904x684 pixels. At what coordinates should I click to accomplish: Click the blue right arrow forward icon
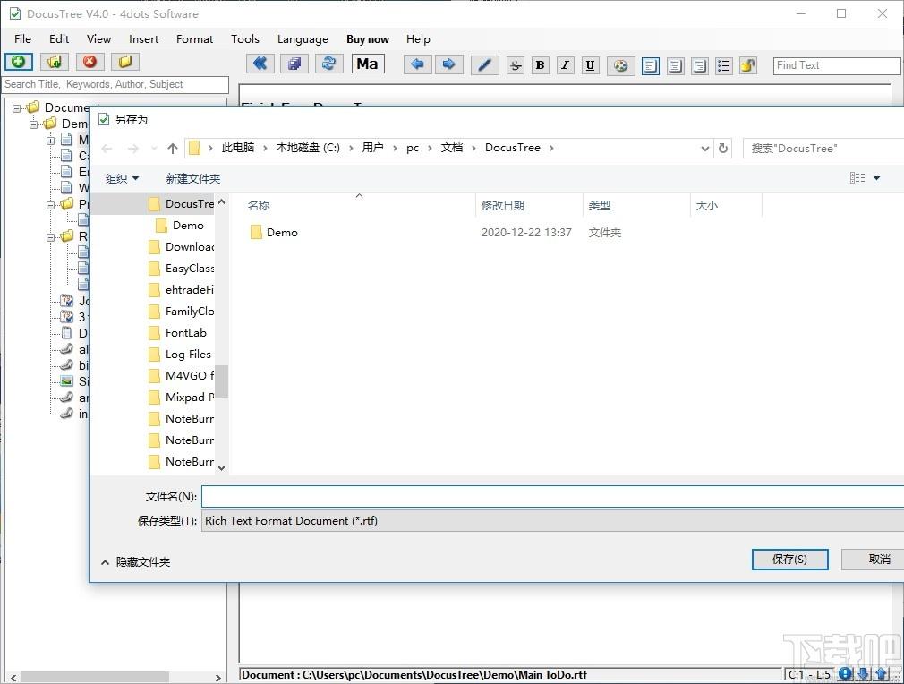(x=448, y=64)
